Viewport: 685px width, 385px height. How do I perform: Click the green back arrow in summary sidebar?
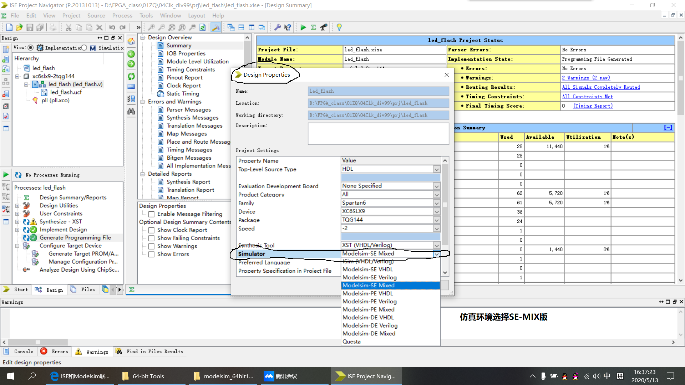tap(131, 54)
